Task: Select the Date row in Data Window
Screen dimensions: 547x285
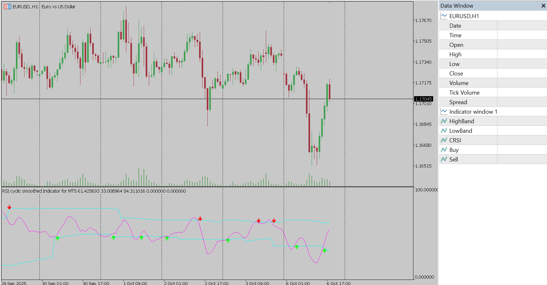Action: click(x=493, y=25)
